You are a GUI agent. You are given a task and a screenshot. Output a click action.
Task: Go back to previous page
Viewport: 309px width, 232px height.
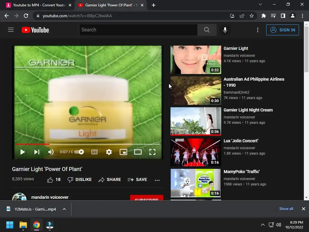[x=7, y=16]
